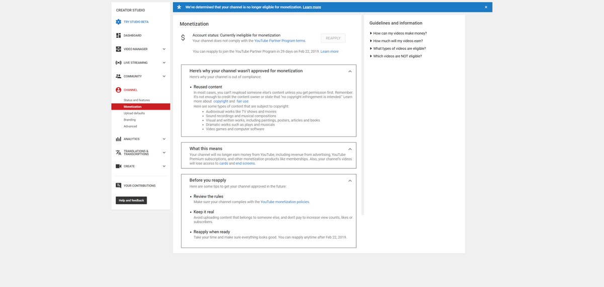The width and height of the screenshot is (604, 287).
Task: Click the Monetization page heading
Action: (x=194, y=24)
